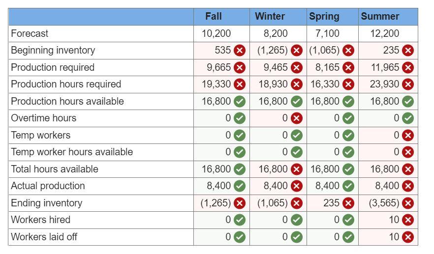Click green check next to Spring Actual production
This screenshot has height=254, width=434.
348,186
